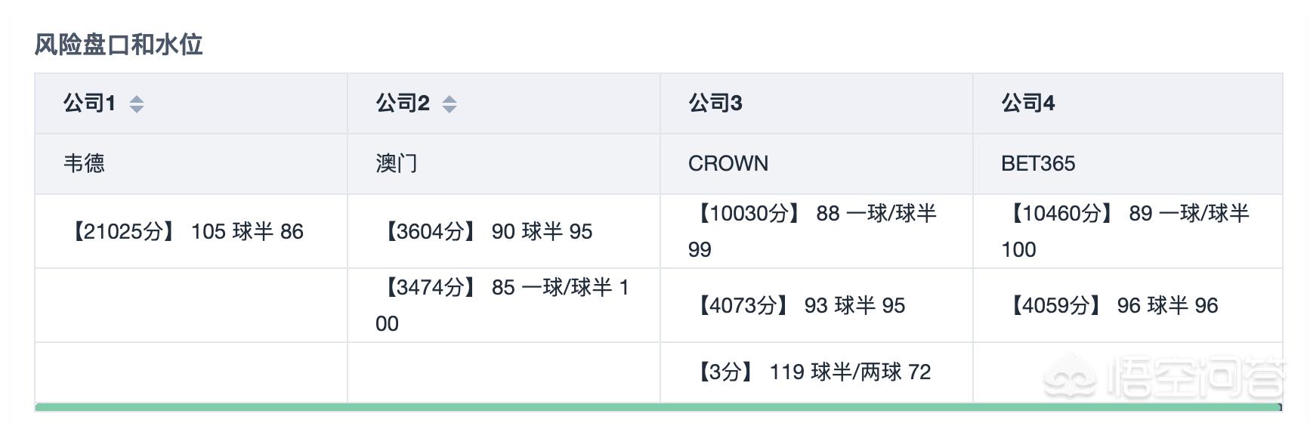Click the 【3474分】 85 一球/球半 cell
This screenshot has height=423, width=1310.
point(504,305)
